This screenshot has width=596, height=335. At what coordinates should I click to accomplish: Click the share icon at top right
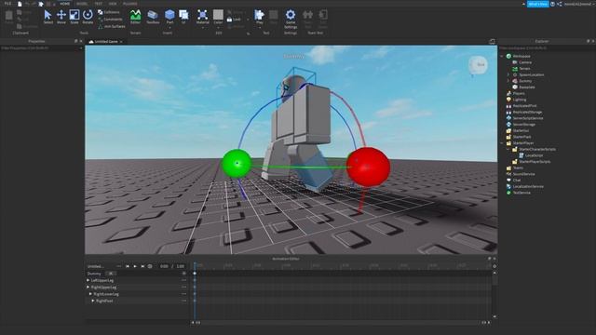[560, 4]
